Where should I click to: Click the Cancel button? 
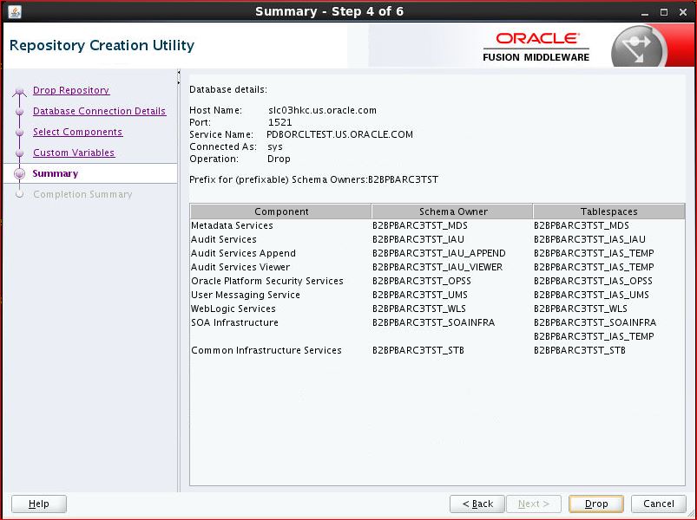[658, 504]
